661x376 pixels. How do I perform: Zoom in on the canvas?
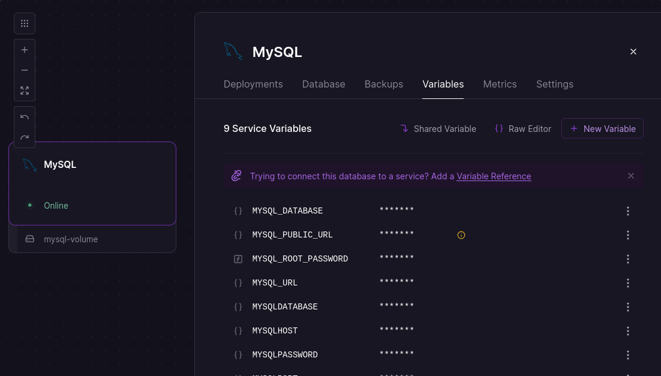coord(25,50)
